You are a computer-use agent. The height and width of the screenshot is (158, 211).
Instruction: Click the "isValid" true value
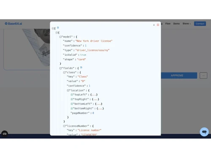tap(83, 55)
